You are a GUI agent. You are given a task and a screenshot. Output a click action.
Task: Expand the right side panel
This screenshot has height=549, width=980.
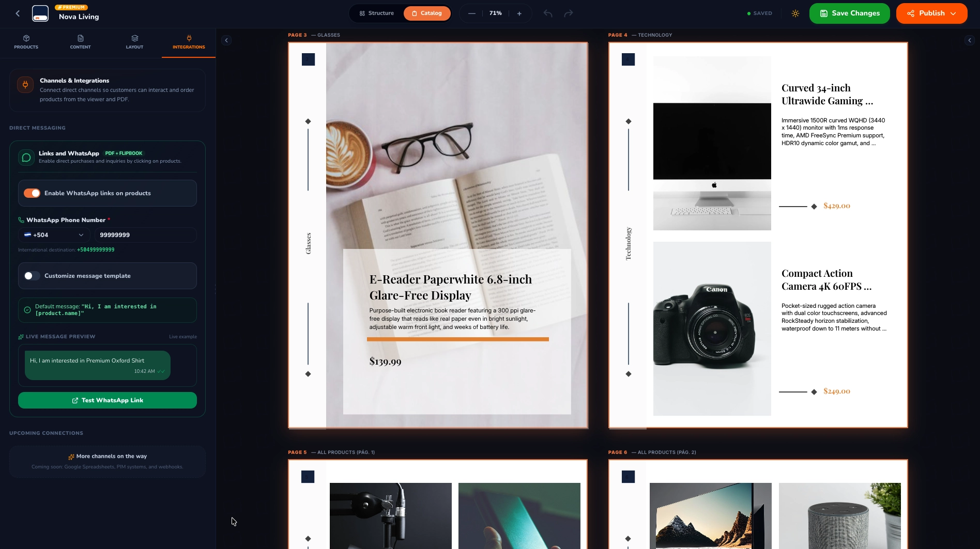969,40
